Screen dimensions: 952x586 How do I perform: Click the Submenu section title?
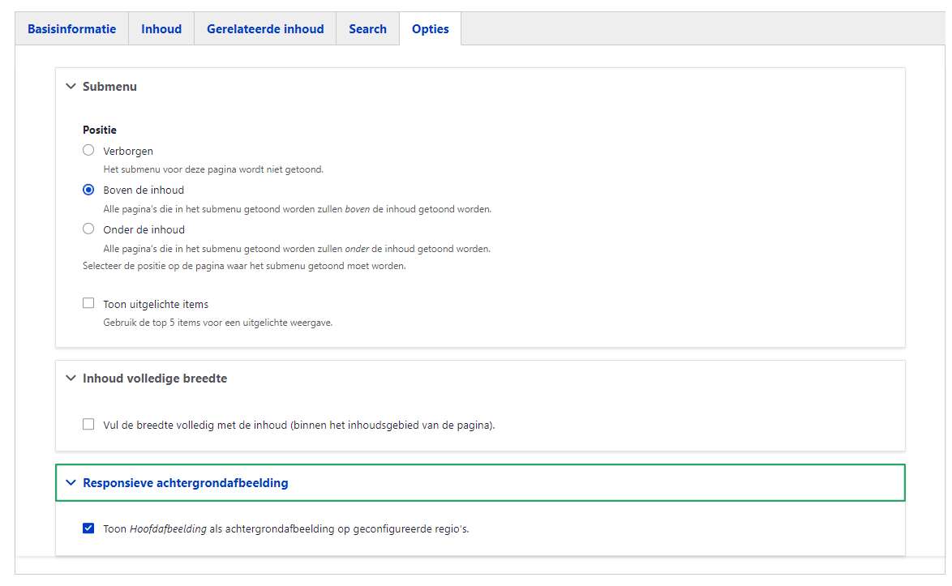(109, 87)
